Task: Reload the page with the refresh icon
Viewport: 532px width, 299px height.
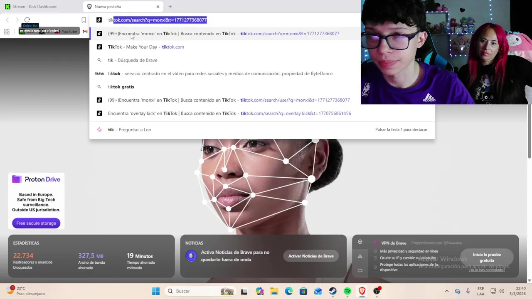Action: 27,20
